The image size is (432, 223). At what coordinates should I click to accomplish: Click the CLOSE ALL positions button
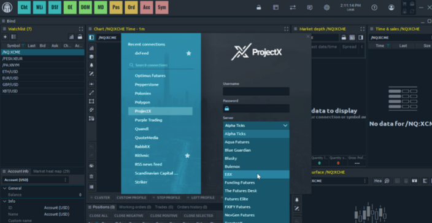click(x=99, y=216)
